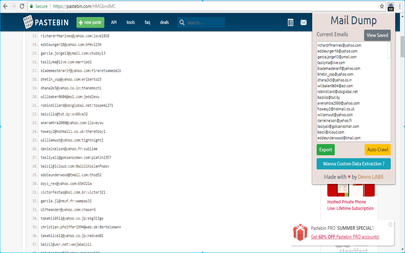Select bhetin_yop@yahoo.com in Mail Dump list
This screenshot has width=405, height=253.
335,74
